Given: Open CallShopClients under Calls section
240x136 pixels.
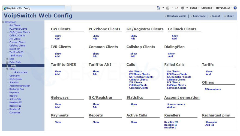Looking at the screenshot, I should coord(138,85).
